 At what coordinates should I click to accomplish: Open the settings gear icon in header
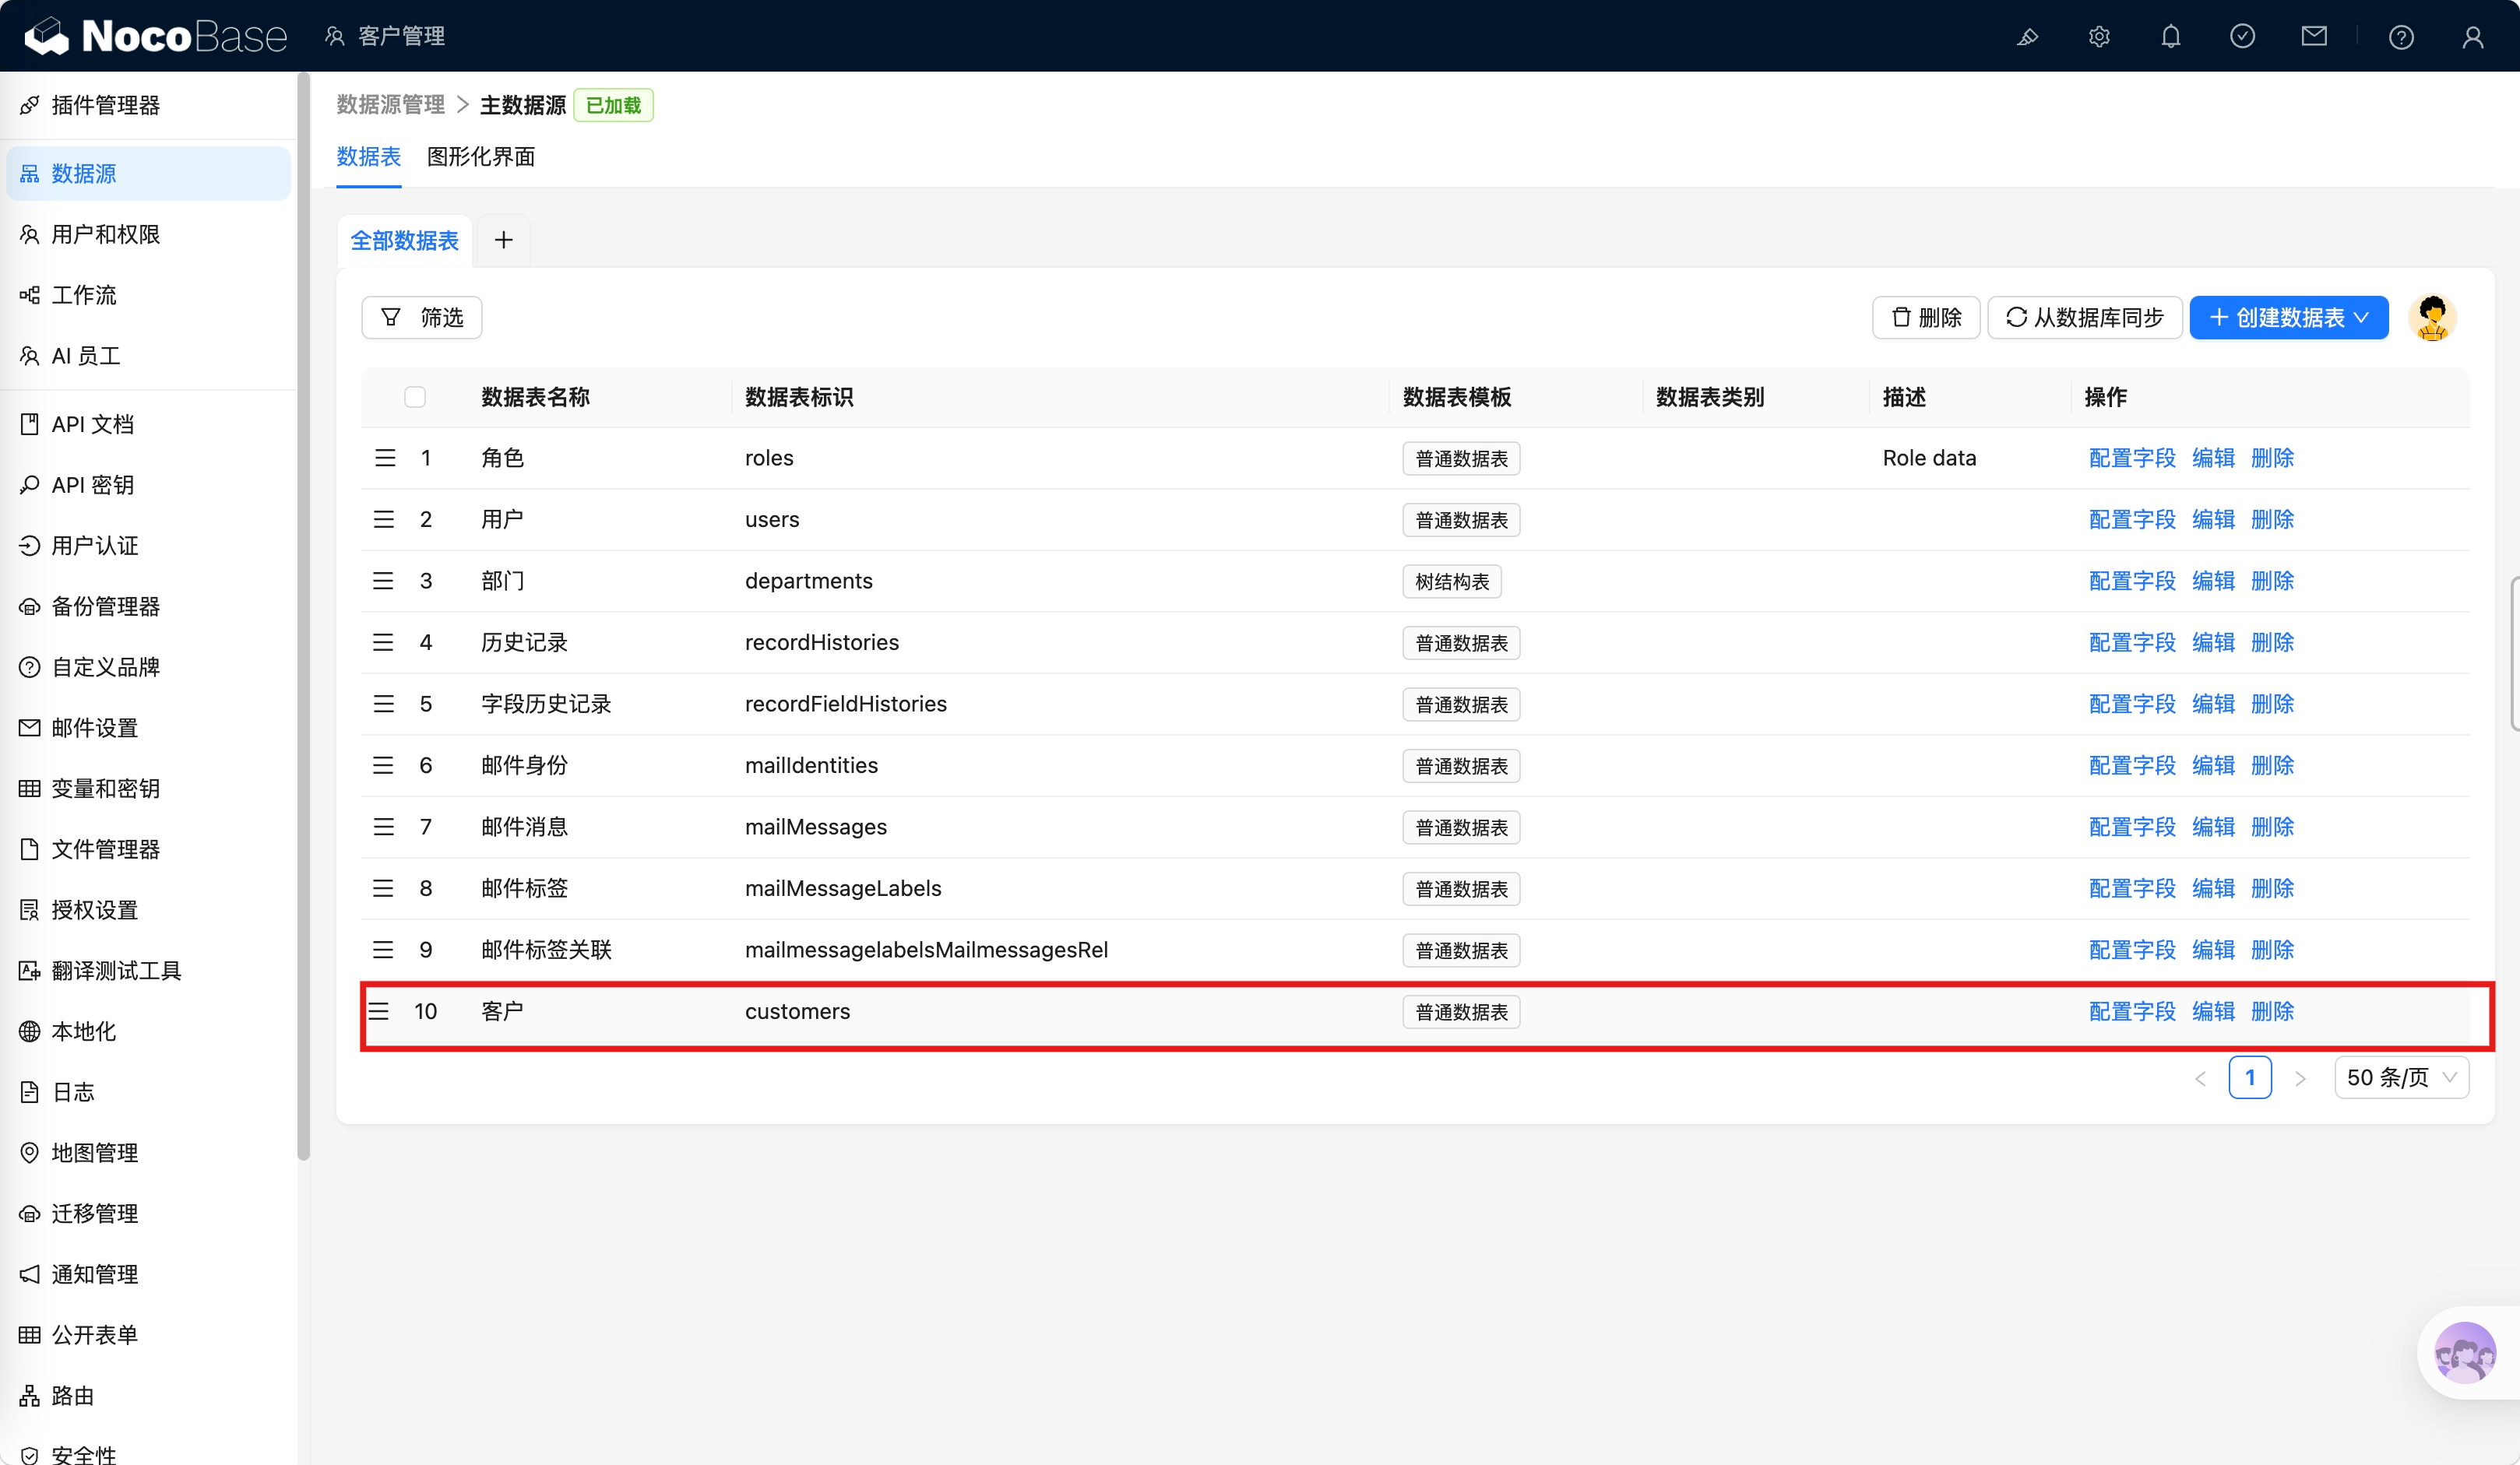coord(2099,37)
